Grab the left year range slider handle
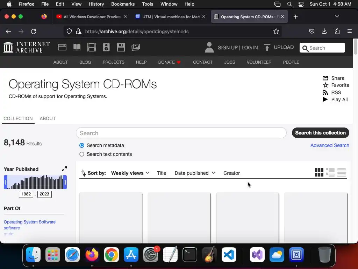Image resolution: width=358 pixels, height=269 pixels. [6, 182]
